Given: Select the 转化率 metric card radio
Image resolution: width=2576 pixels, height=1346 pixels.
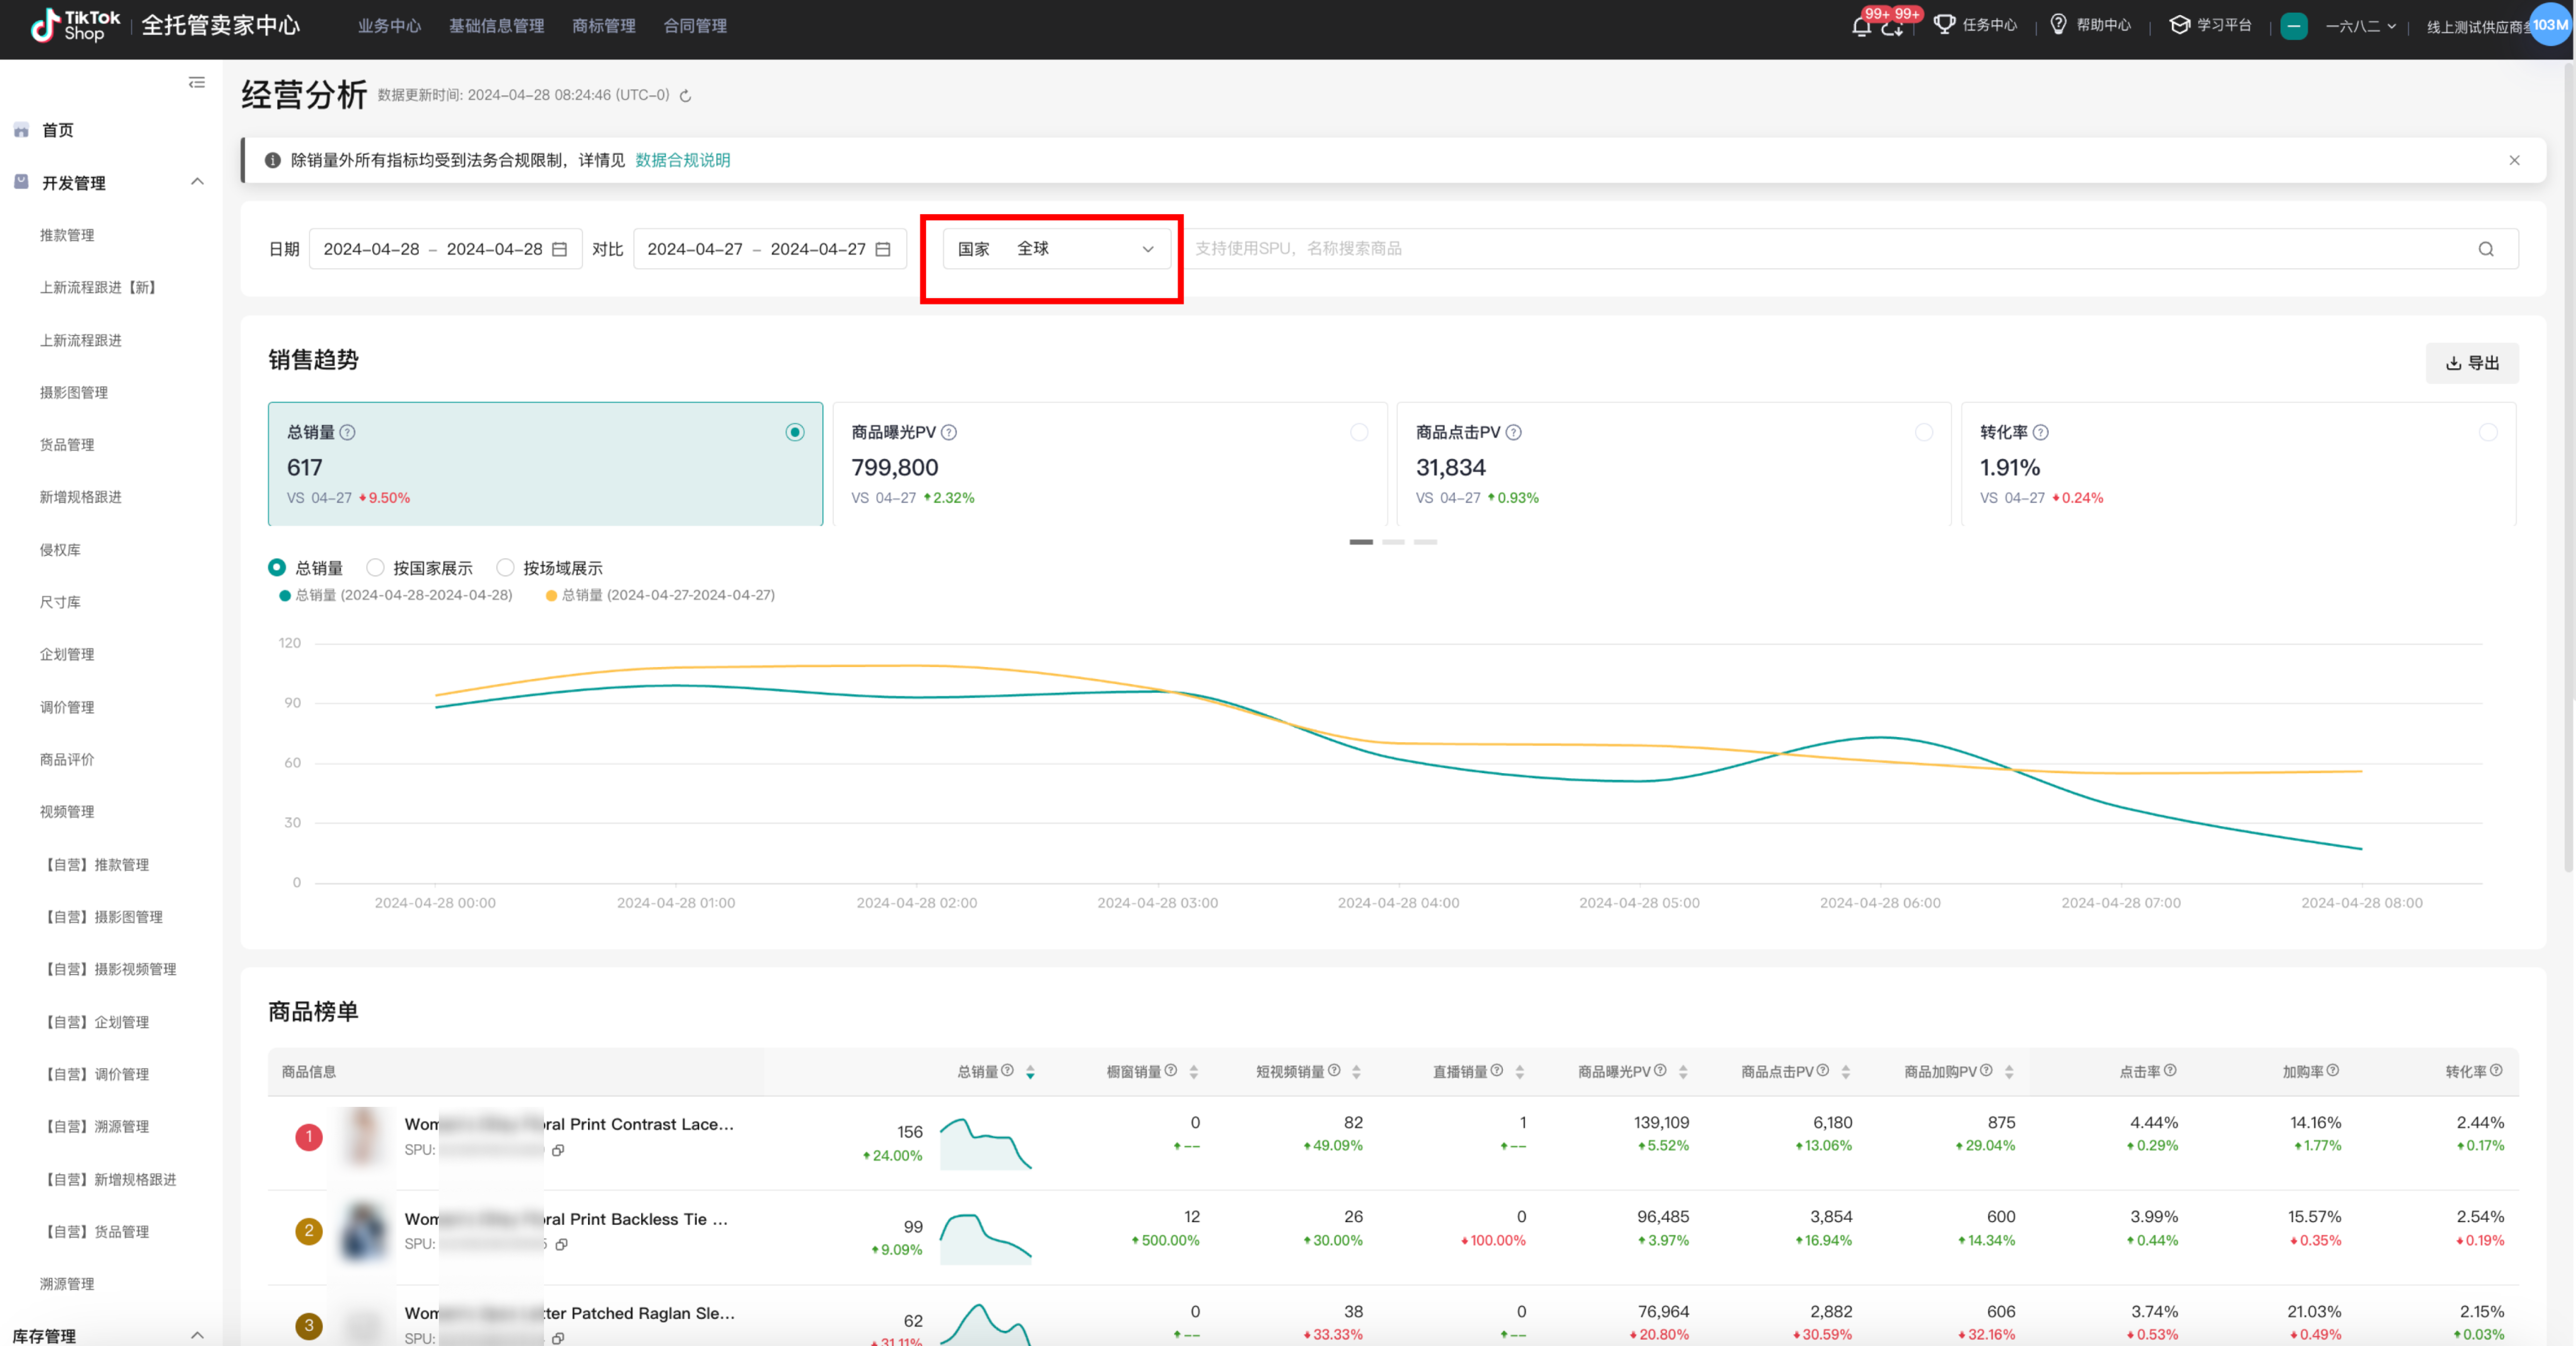Looking at the screenshot, I should [x=2488, y=432].
